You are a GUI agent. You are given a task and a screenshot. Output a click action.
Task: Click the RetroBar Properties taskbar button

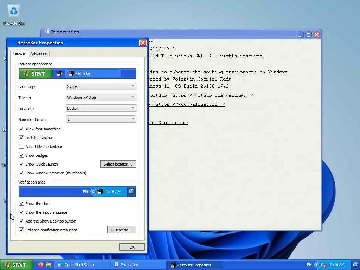tap(194, 265)
